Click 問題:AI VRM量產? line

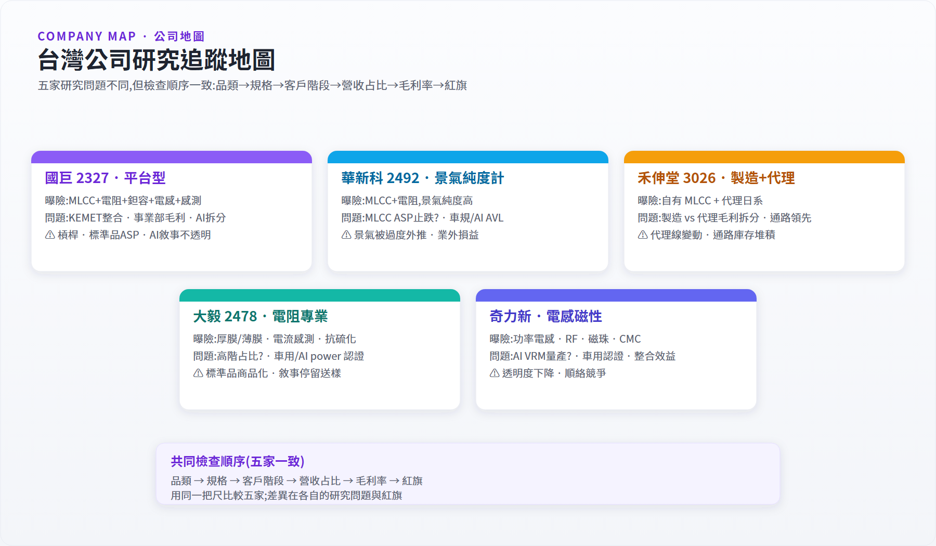pos(582,356)
